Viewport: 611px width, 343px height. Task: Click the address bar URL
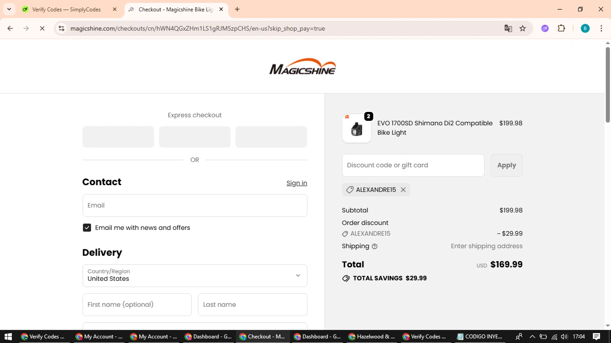198,28
